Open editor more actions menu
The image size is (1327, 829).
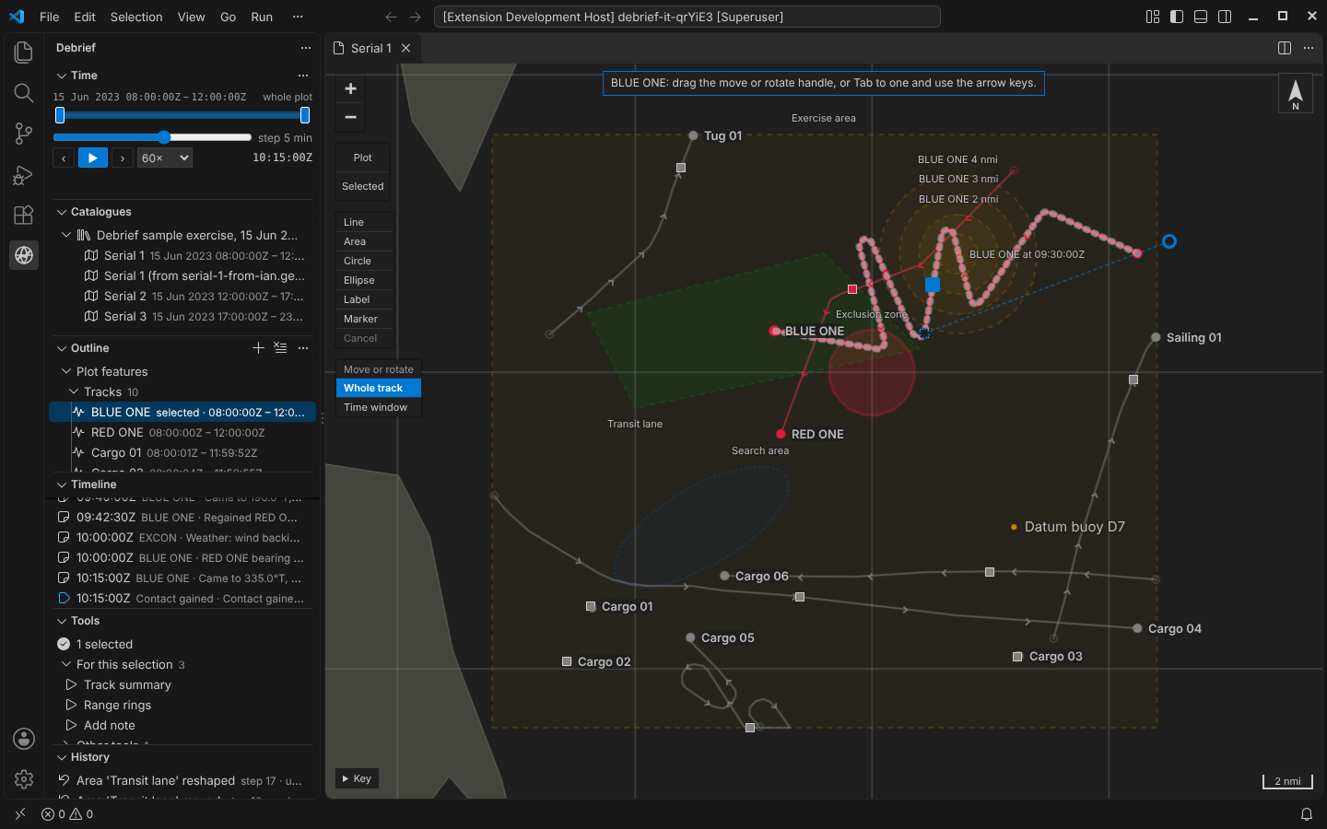pos(1309,48)
